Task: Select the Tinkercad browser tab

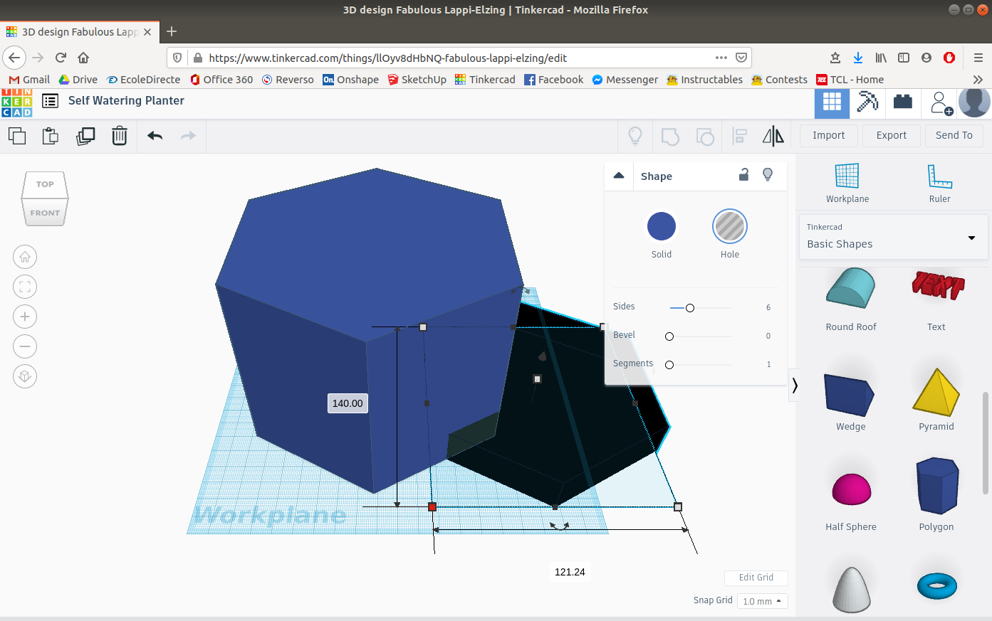Action: pyautogui.click(x=79, y=32)
